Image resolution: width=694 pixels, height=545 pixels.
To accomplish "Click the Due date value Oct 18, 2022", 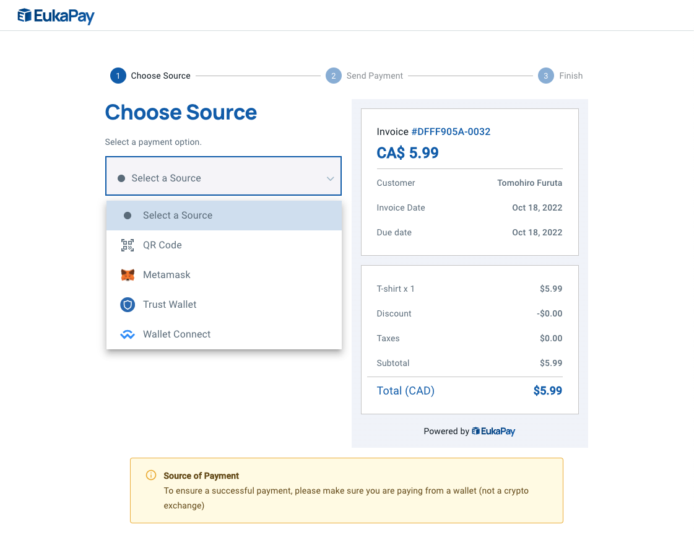I will (x=537, y=232).
